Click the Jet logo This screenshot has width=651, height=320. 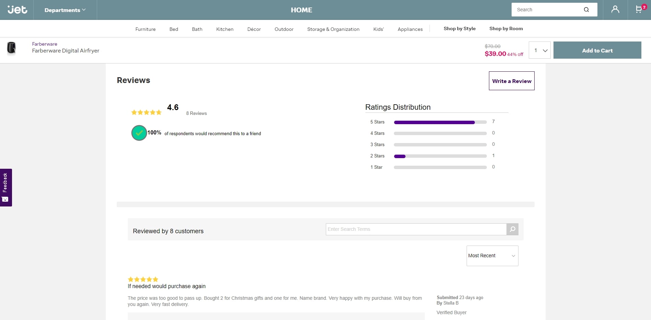coord(17,10)
